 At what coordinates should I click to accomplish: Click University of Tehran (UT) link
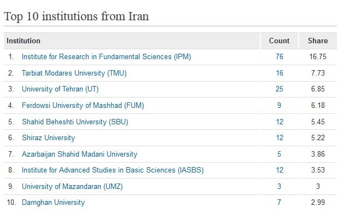60,89
